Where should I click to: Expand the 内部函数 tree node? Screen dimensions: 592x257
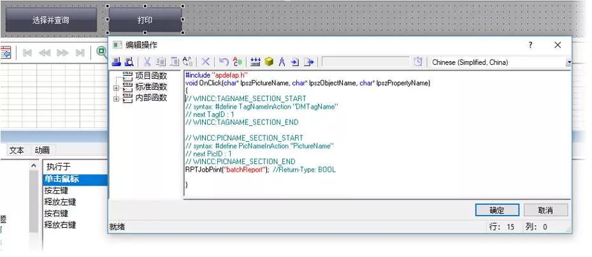pos(116,99)
